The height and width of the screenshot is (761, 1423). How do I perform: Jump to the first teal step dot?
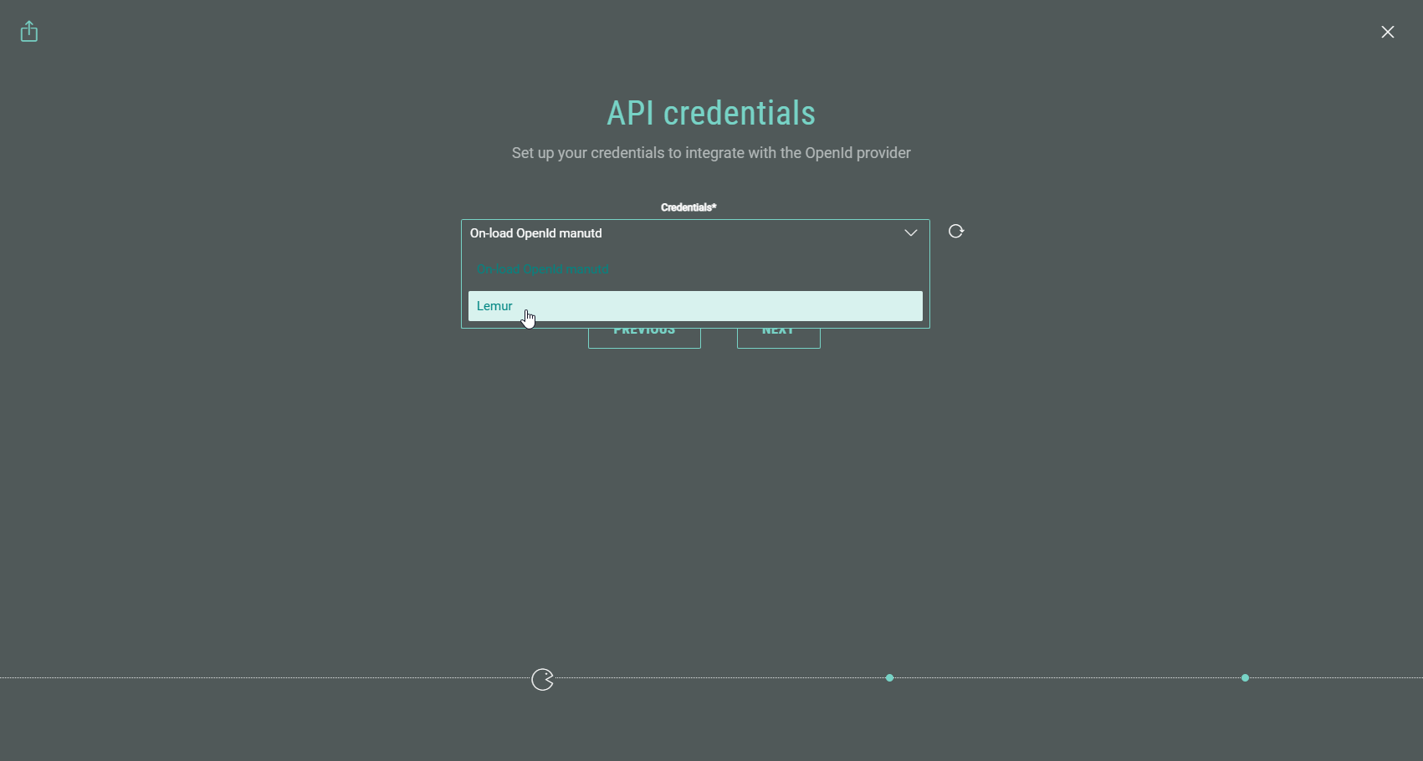[889, 678]
